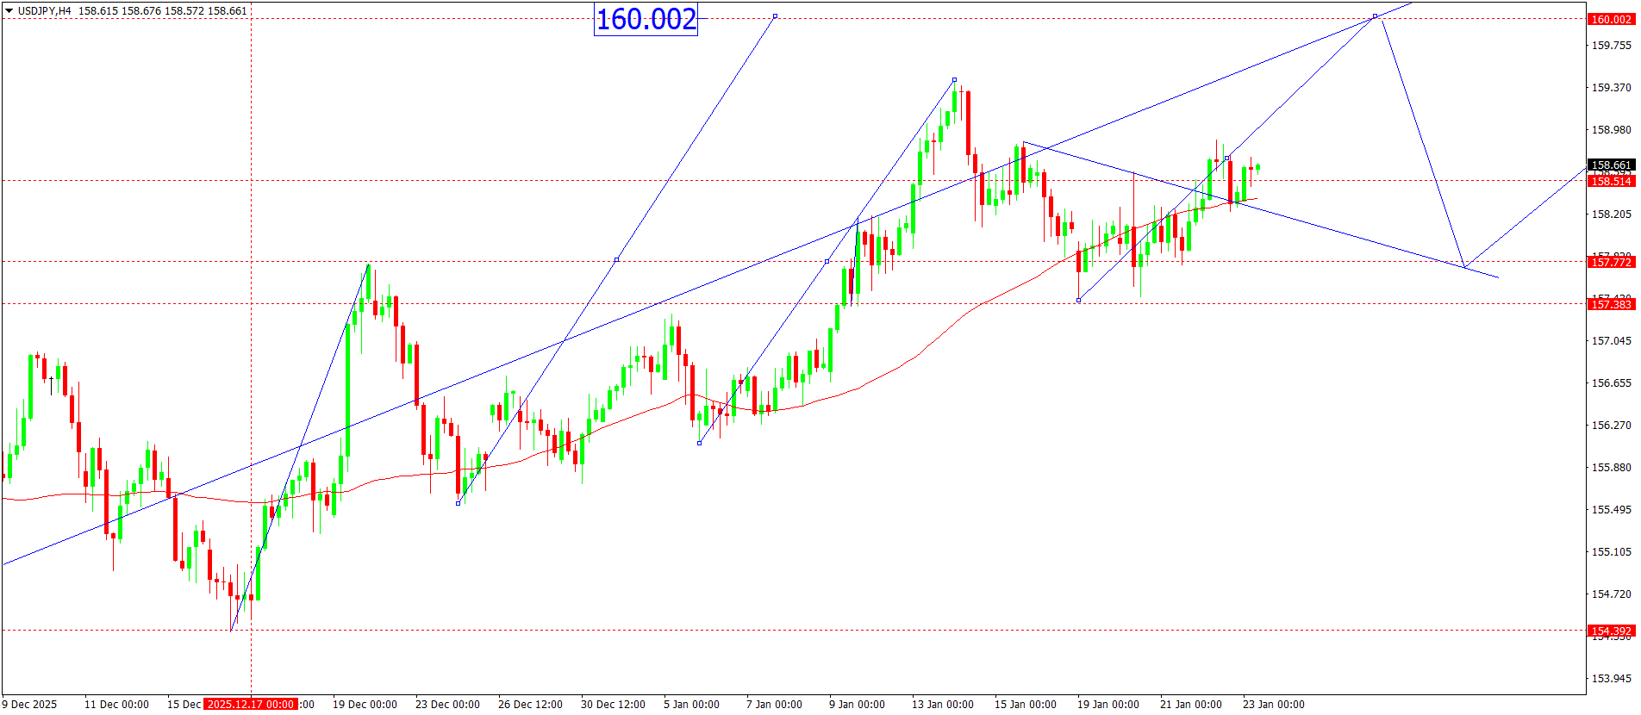Click the USDJPY,H4 symbol title text
Viewport: 1641px width, 715px height.
(x=45, y=11)
